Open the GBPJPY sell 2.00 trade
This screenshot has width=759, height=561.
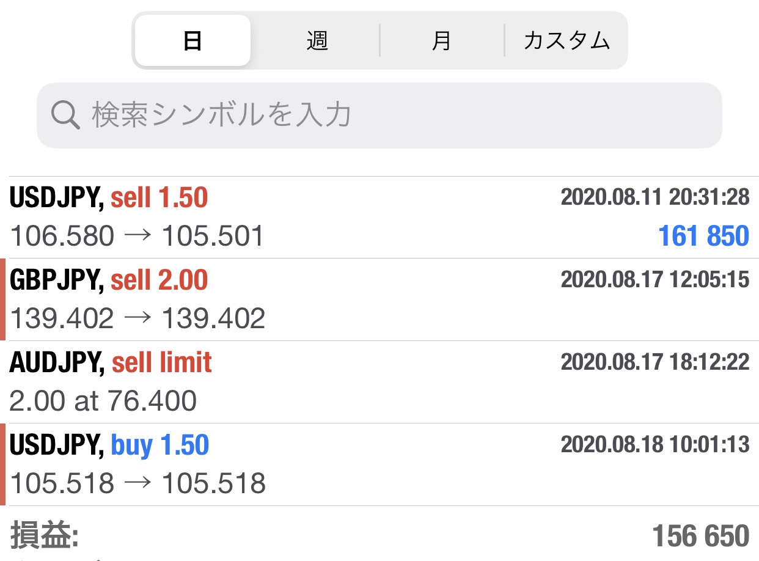tap(109, 280)
